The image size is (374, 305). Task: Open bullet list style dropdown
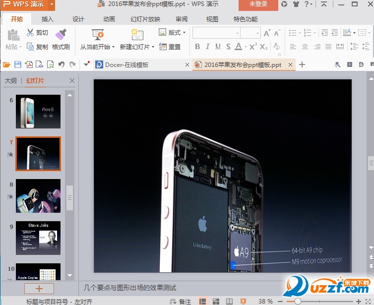300,33
